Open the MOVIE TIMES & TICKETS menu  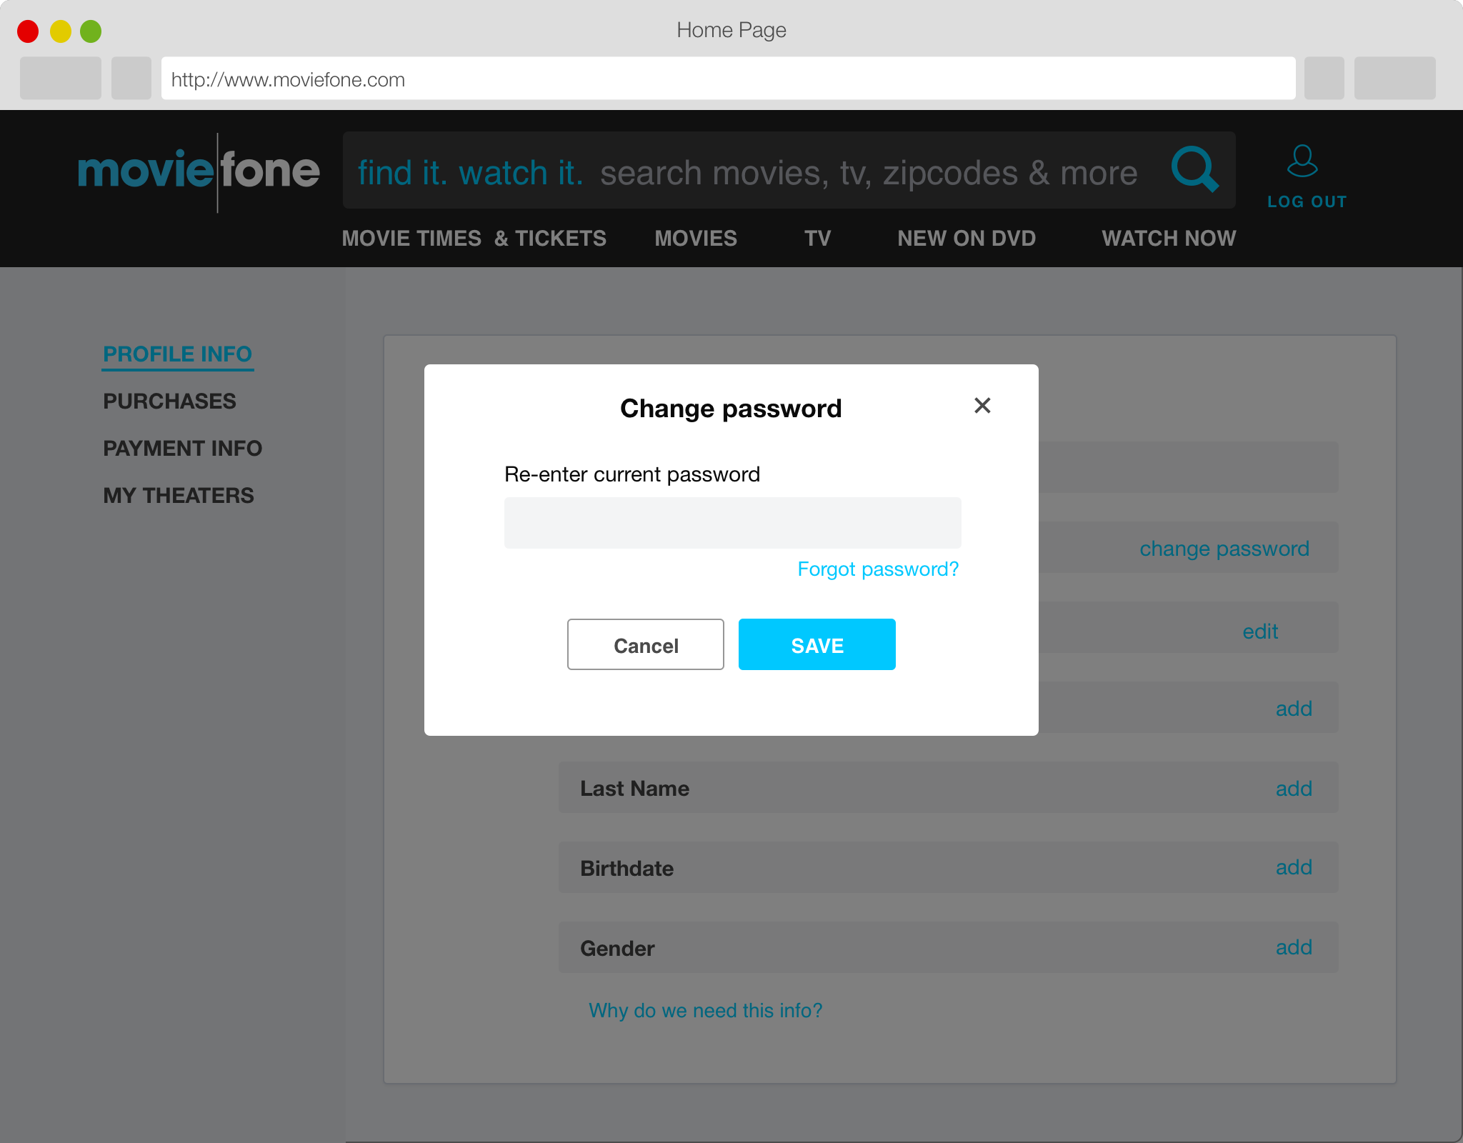(474, 239)
